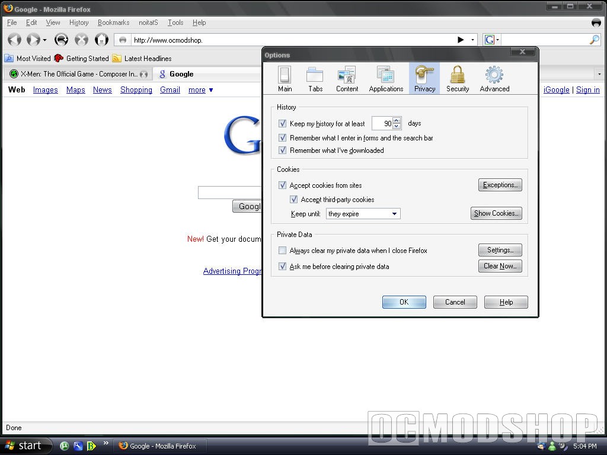Toggle Ask me before clearing private data
The image size is (607, 455).
(x=283, y=266)
